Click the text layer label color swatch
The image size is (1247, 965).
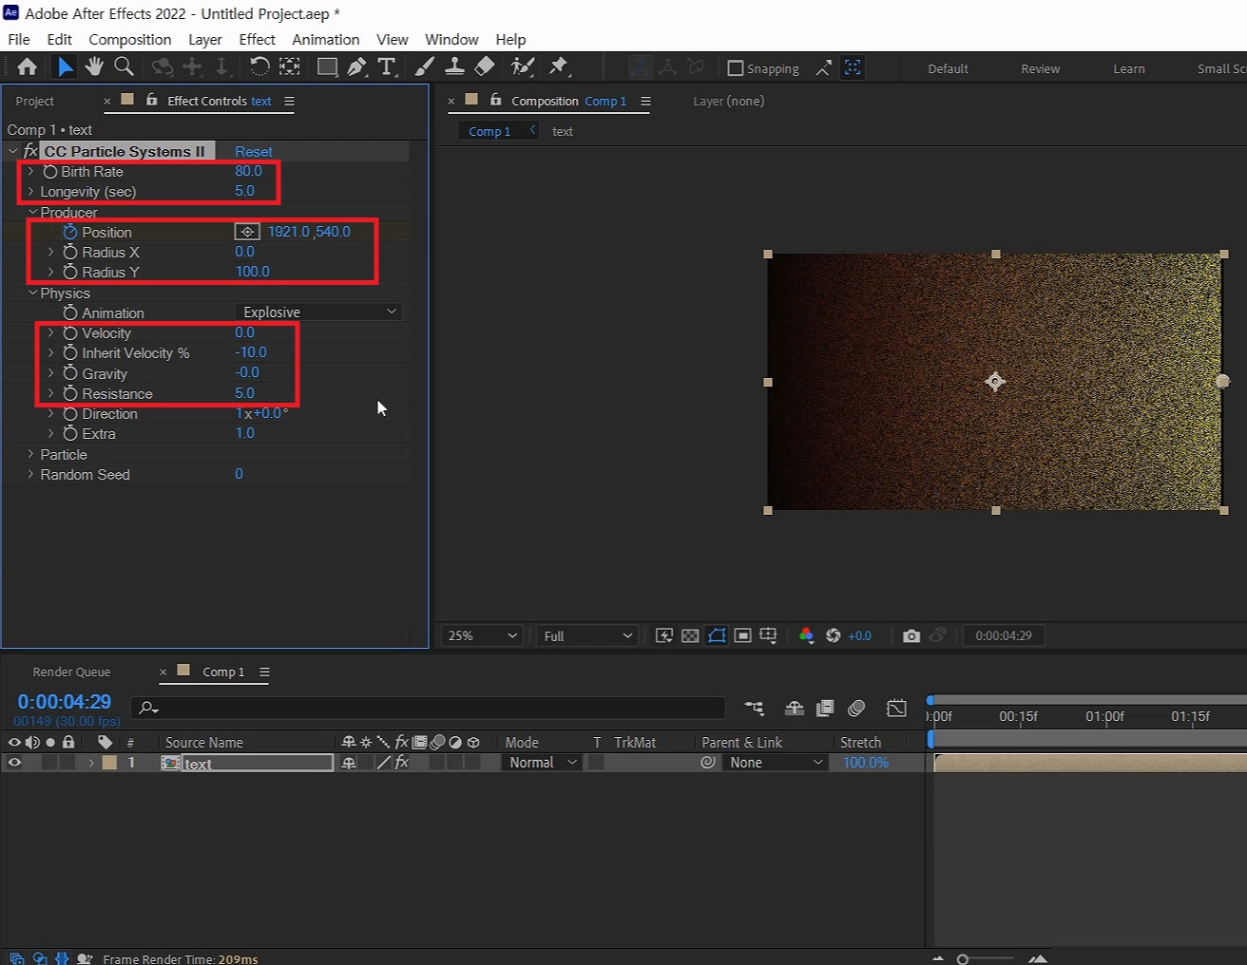click(109, 763)
